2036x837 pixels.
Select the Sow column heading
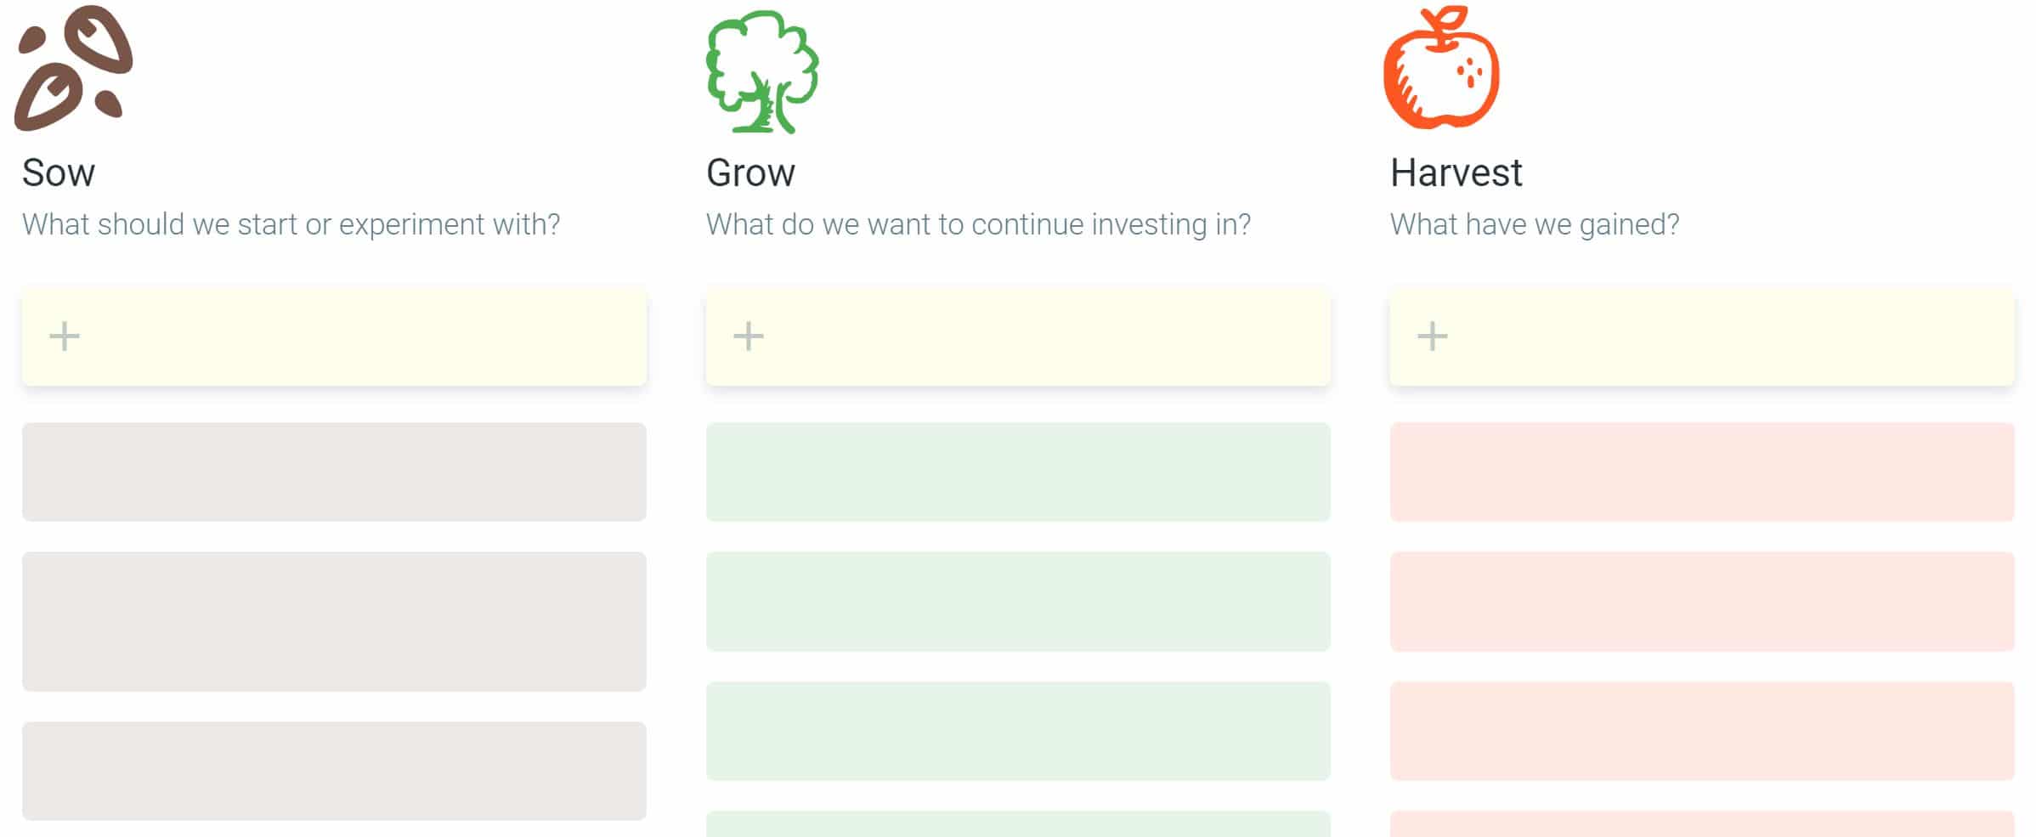click(59, 172)
